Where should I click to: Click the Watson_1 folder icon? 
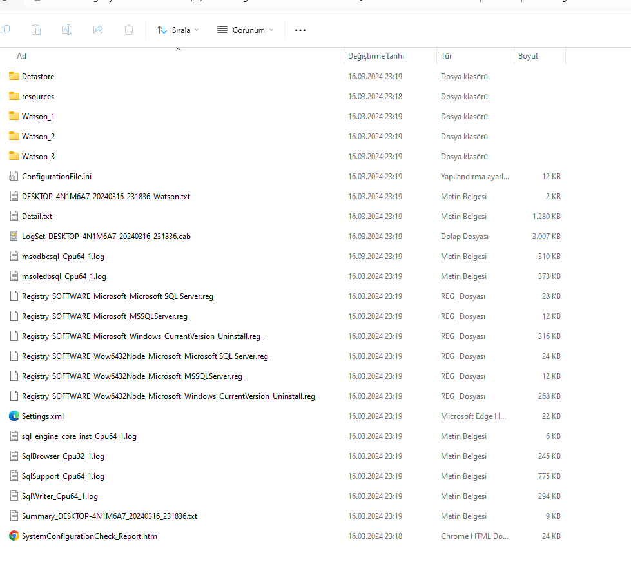[x=14, y=116]
